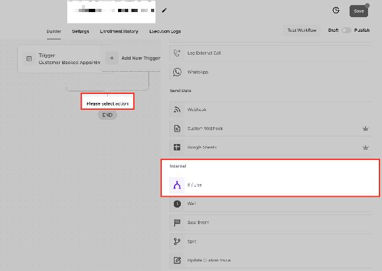Click the Test Workflow button
382x271 pixels.
[302, 30]
